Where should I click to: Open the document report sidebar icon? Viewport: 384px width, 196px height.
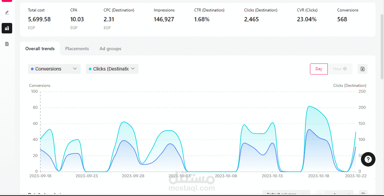click(7, 44)
